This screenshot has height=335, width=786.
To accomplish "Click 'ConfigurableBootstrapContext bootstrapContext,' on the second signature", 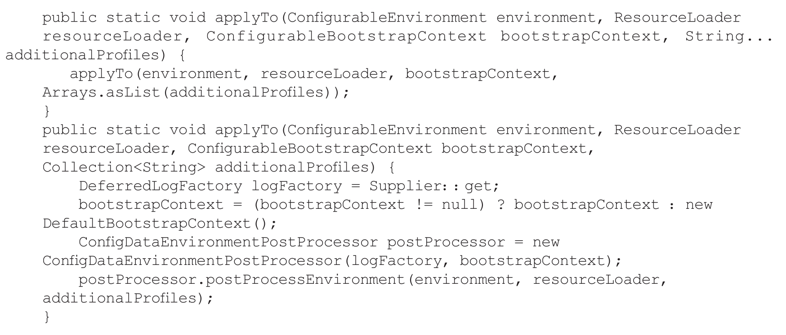I will coord(391,149).
